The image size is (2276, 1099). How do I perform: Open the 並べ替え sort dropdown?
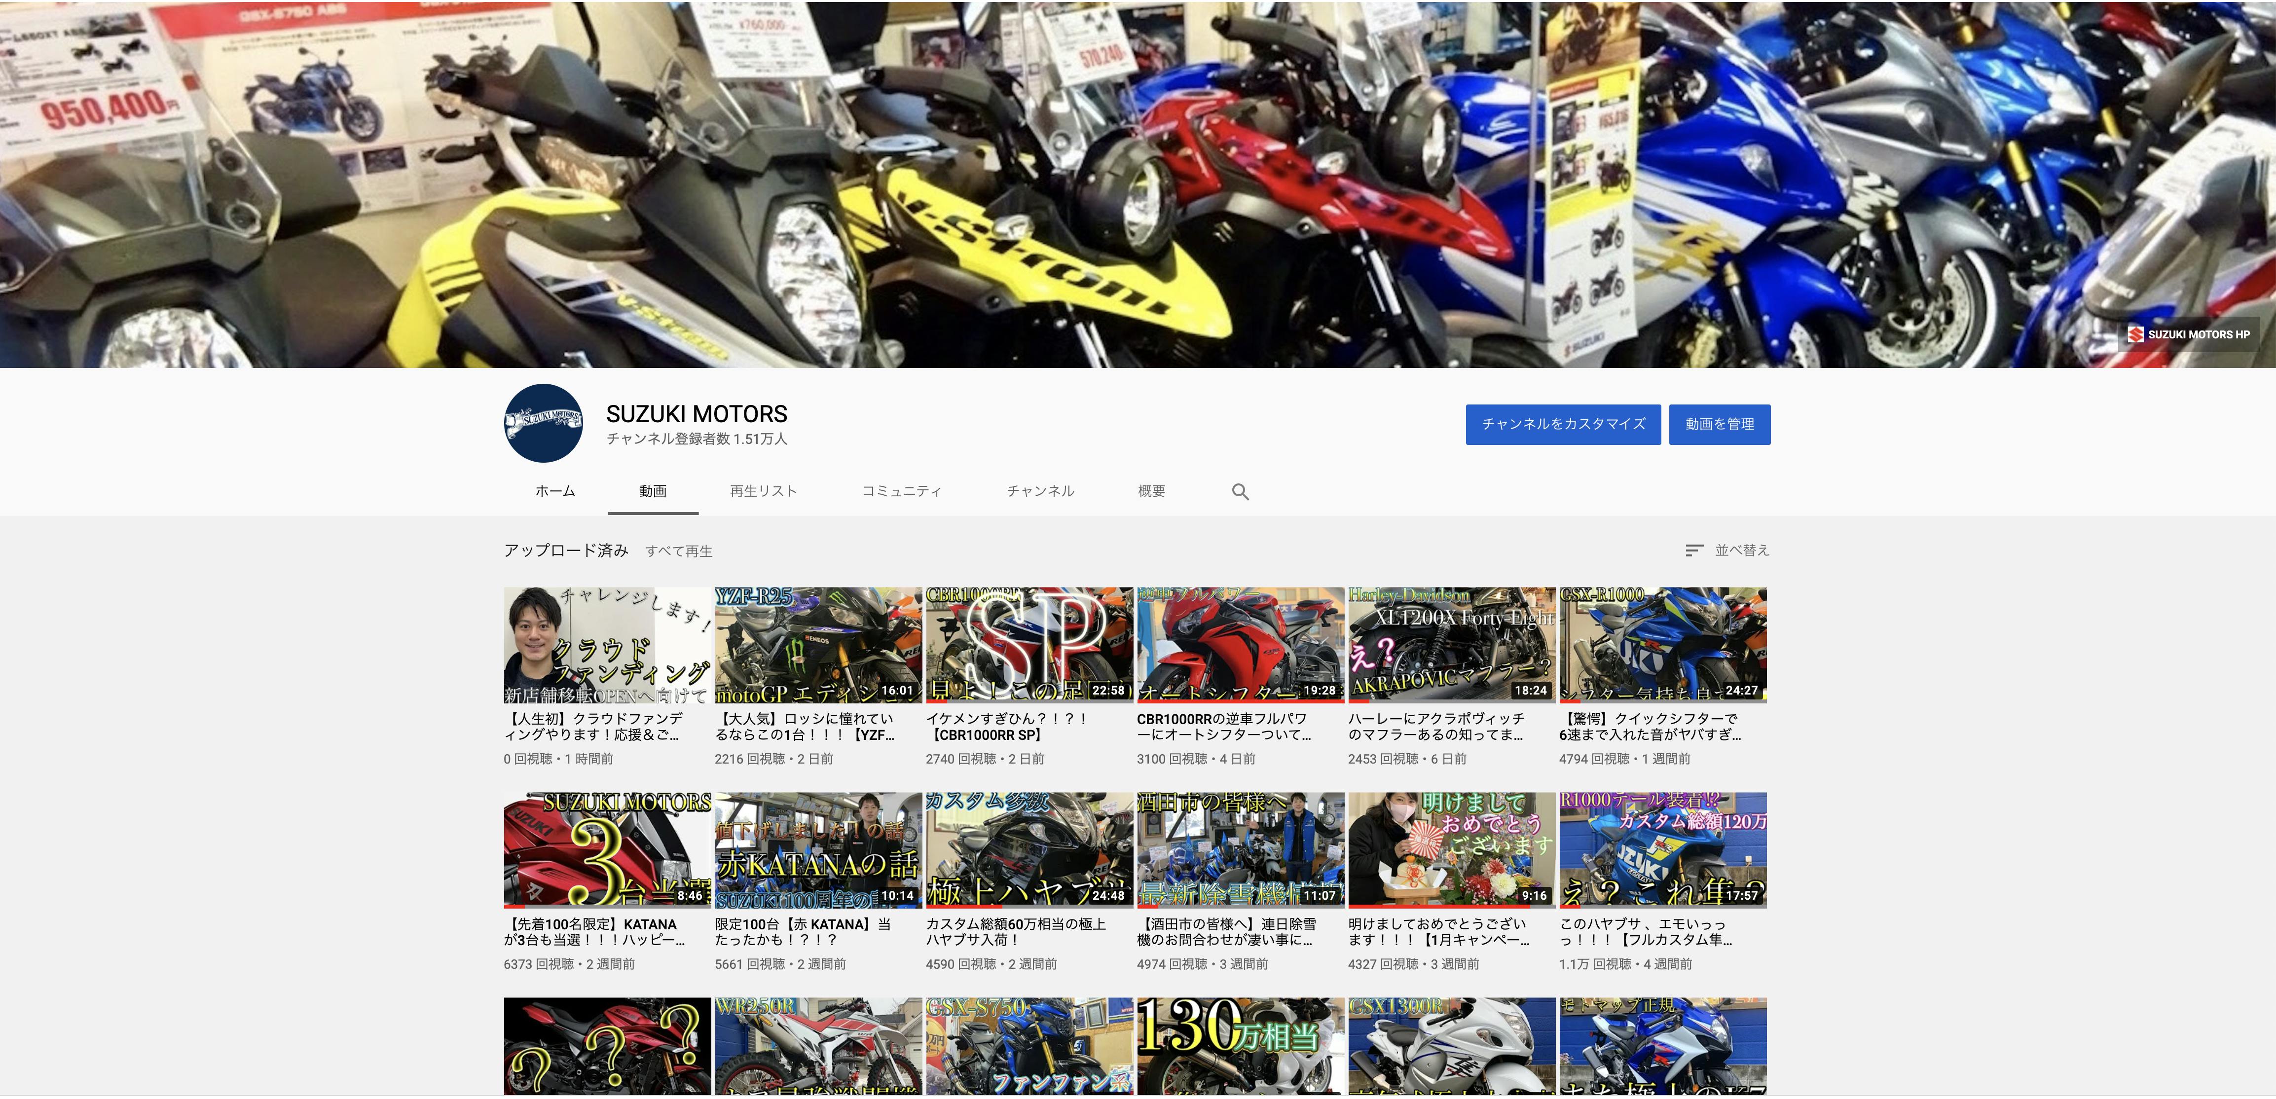point(1726,550)
